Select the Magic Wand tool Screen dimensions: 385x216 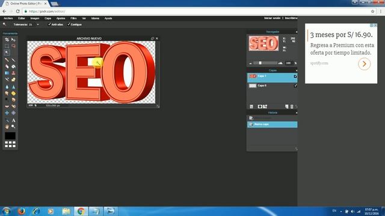click(7, 52)
